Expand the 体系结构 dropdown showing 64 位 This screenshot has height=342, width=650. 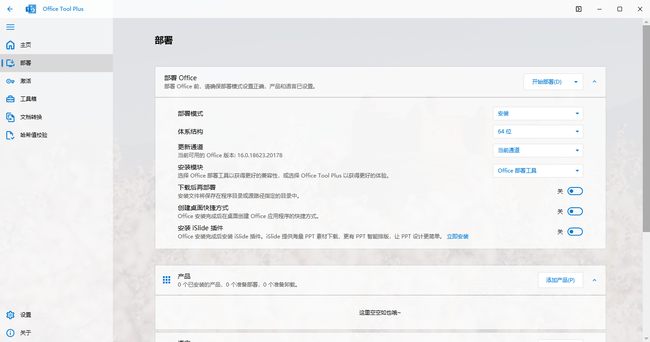pyautogui.click(x=538, y=132)
